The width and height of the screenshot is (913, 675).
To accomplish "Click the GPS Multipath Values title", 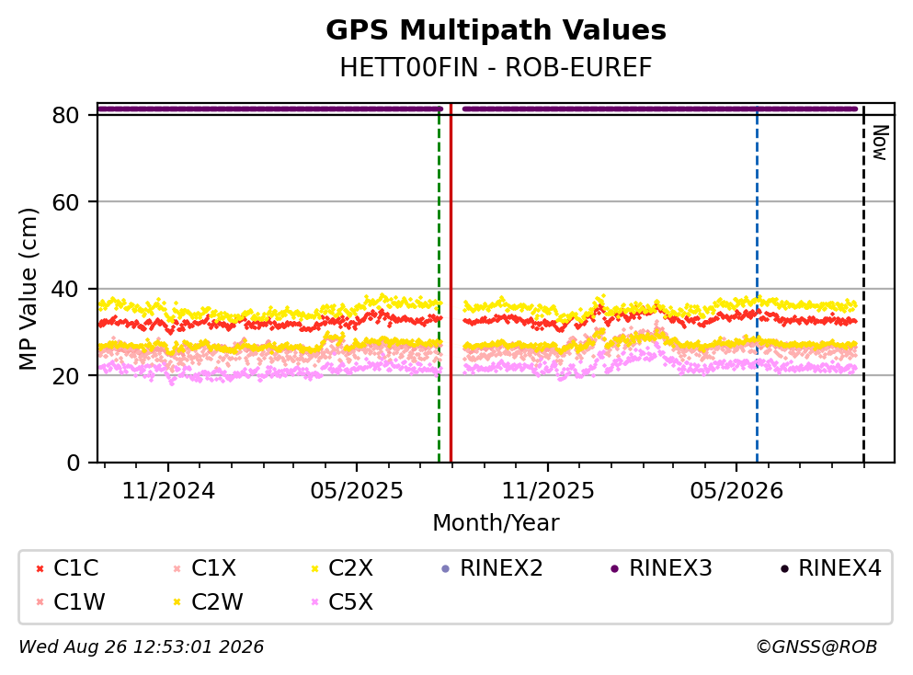I will pyautogui.click(x=496, y=29).
